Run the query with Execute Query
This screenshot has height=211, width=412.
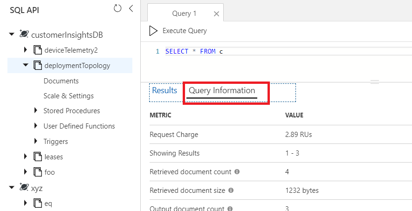click(185, 31)
